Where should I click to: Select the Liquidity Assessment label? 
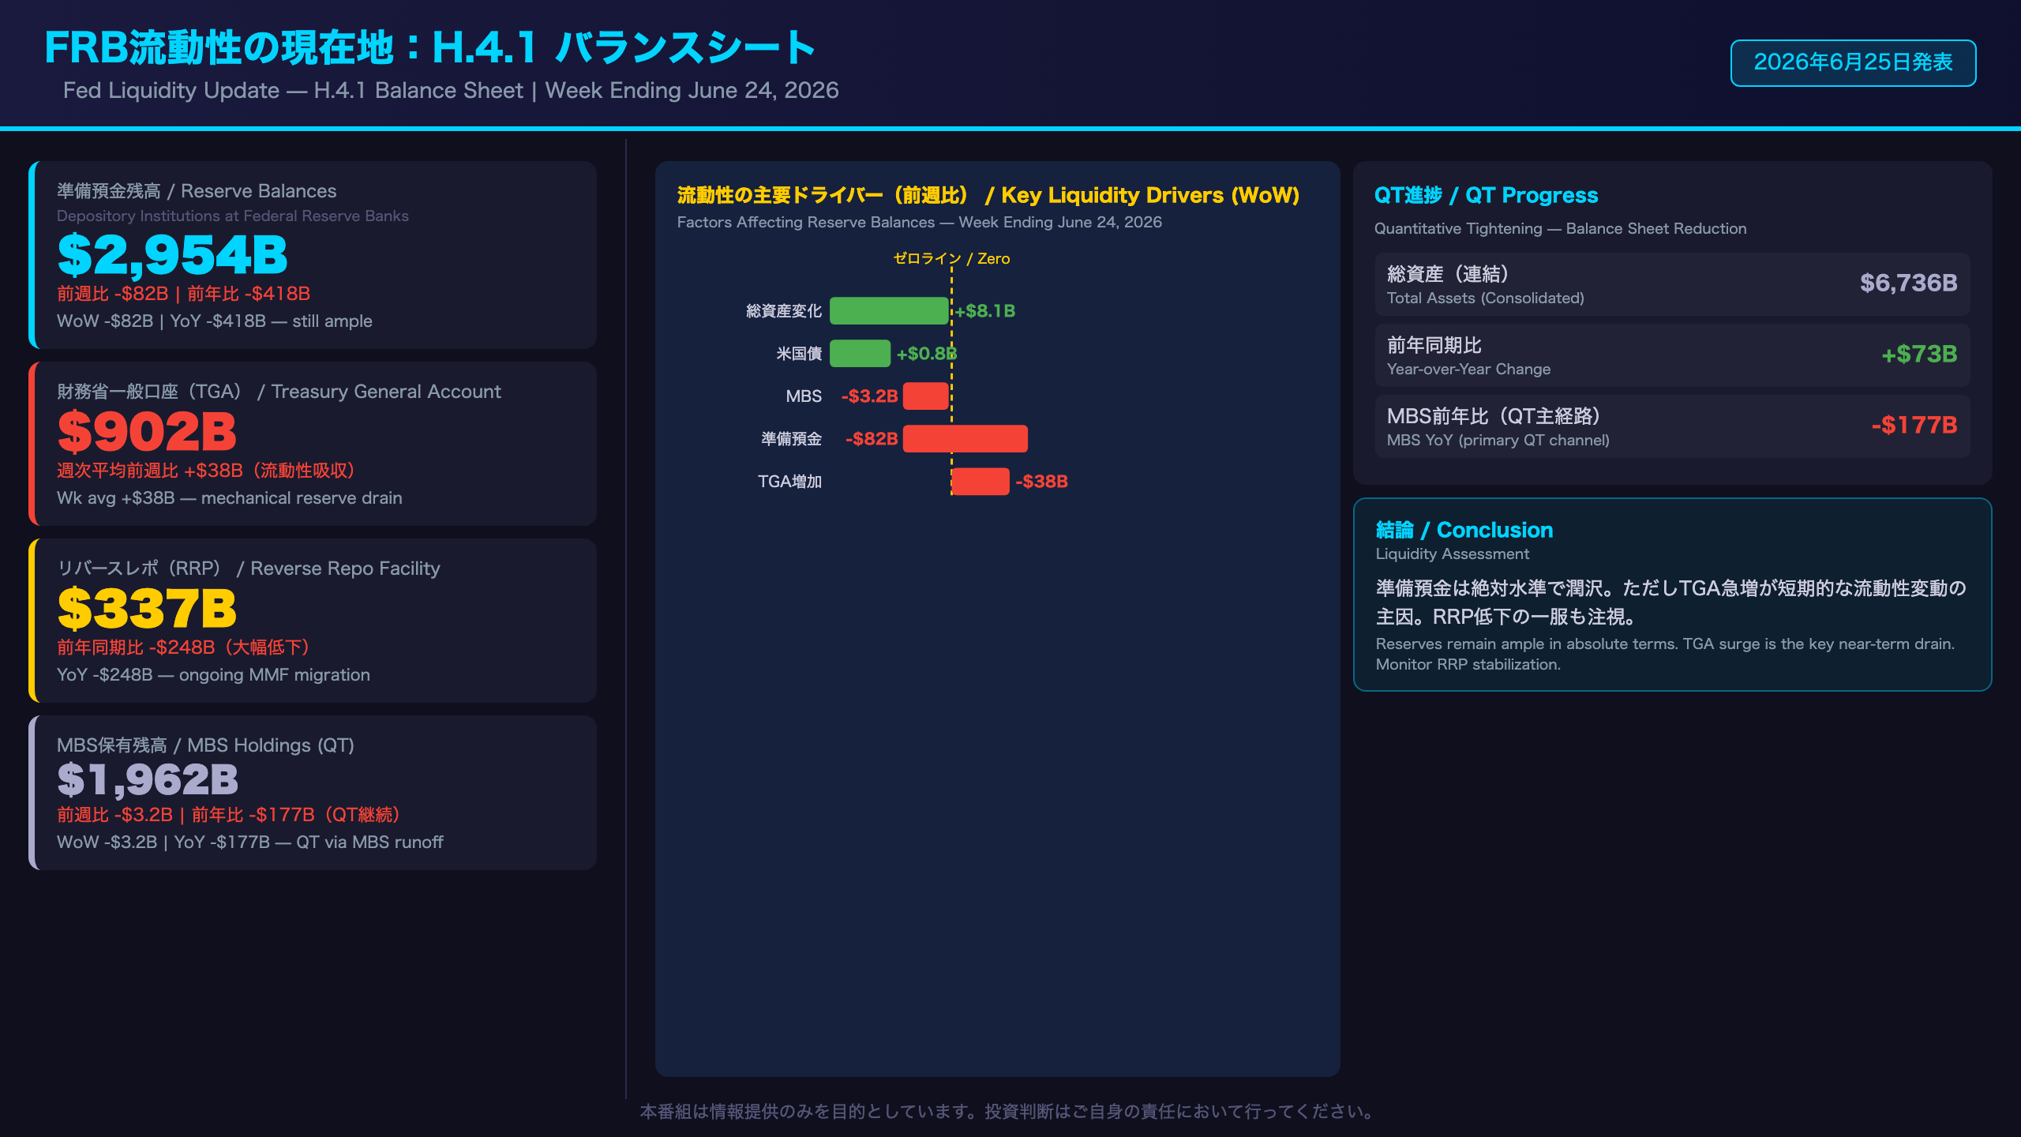(1452, 554)
